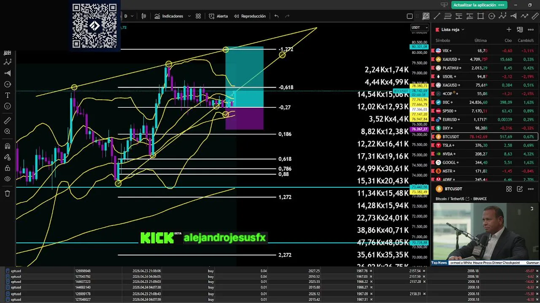This screenshot has height=303, width=540.
Task: Select USOIL in the watchlist
Action: [x=484, y=77]
